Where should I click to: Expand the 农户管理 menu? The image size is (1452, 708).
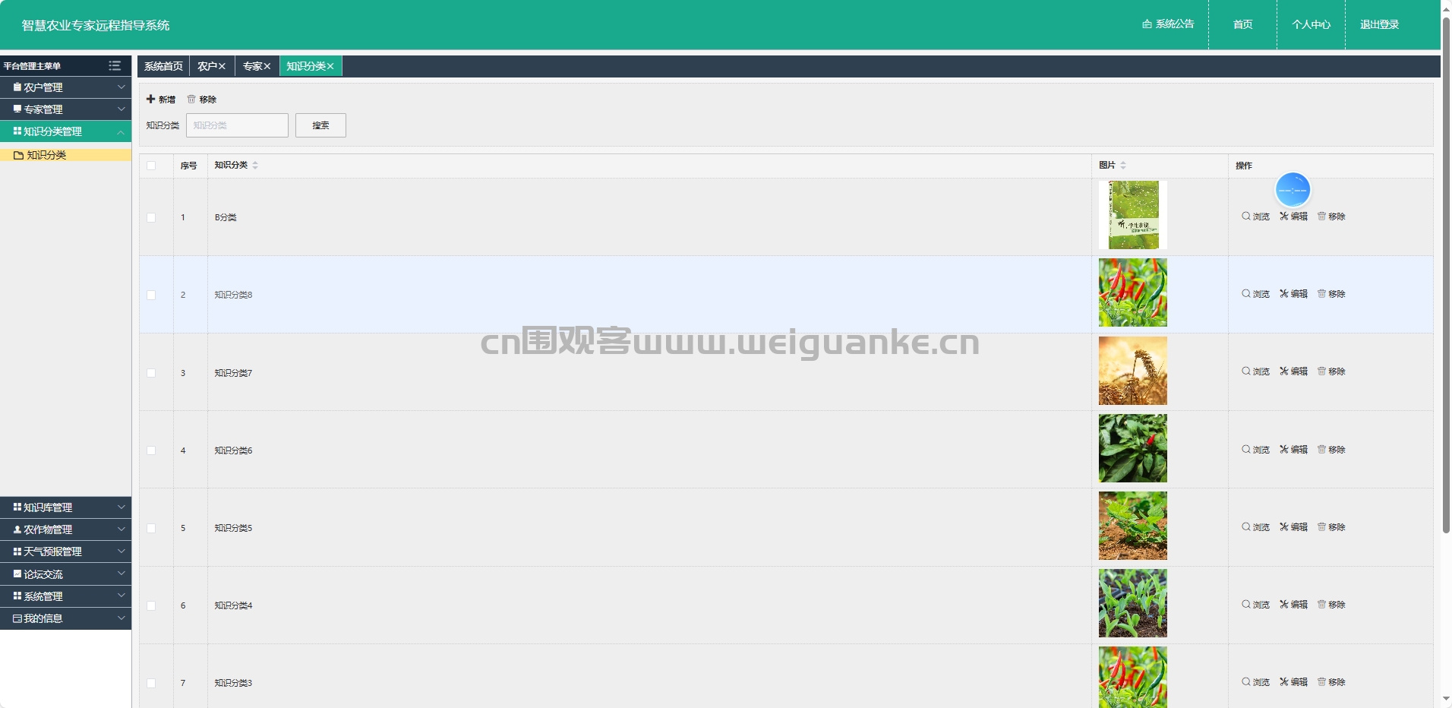66,87
